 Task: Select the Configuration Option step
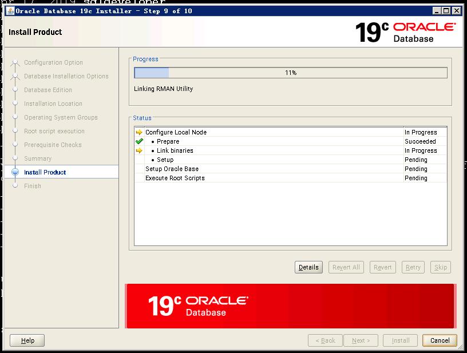tap(53, 62)
